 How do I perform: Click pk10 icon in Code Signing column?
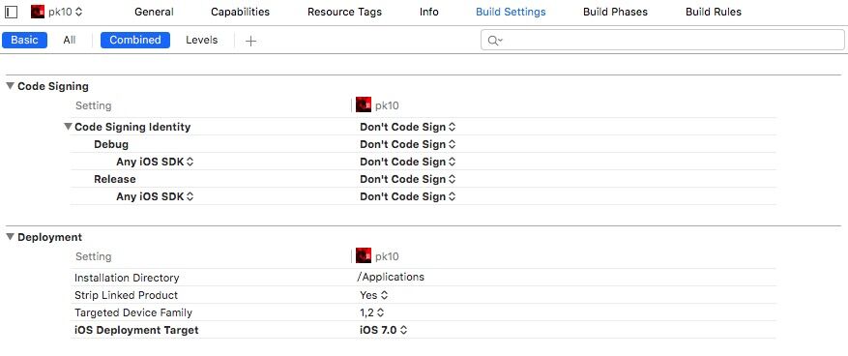364,104
